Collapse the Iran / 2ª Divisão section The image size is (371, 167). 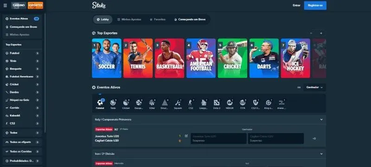(321, 154)
